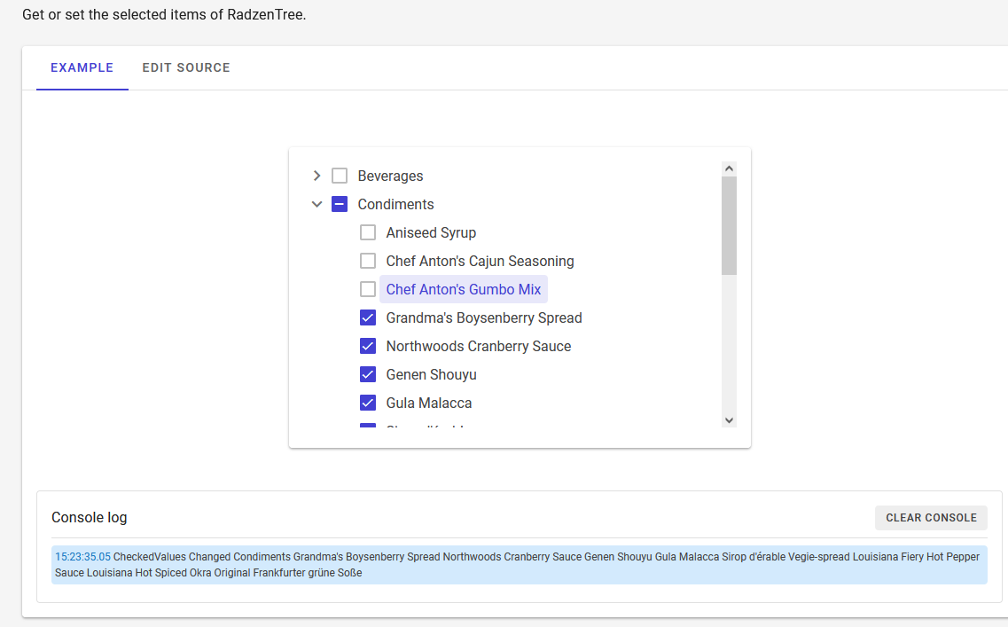The image size is (1008, 627).
Task: Click the RadzenTree selected items description text
Action: coord(164,14)
